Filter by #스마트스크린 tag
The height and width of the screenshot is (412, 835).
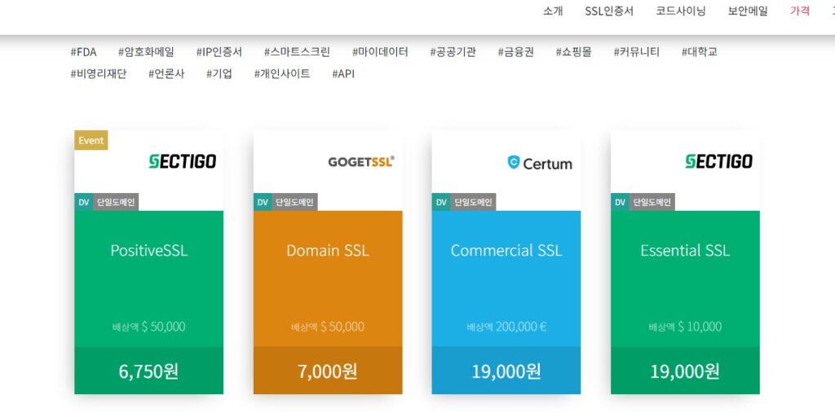[x=297, y=52]
